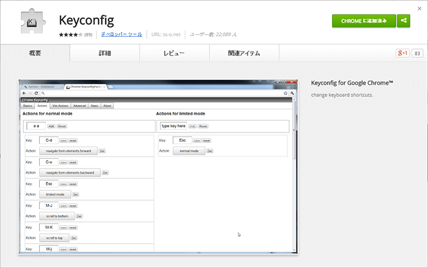Switch to the 詳細 tab
Viewport: 428px width, 268px height.
point(105,53)
